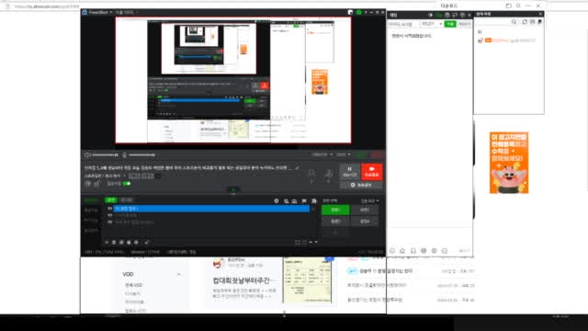
Task: Toggle the green switch under the broadcast title
Action: pos(127,184)
